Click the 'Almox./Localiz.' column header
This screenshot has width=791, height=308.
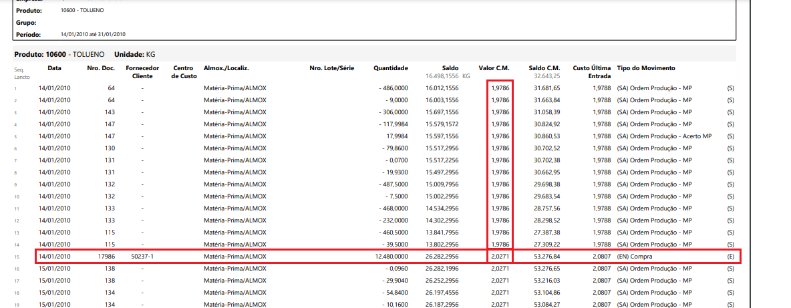coord(226,68)
